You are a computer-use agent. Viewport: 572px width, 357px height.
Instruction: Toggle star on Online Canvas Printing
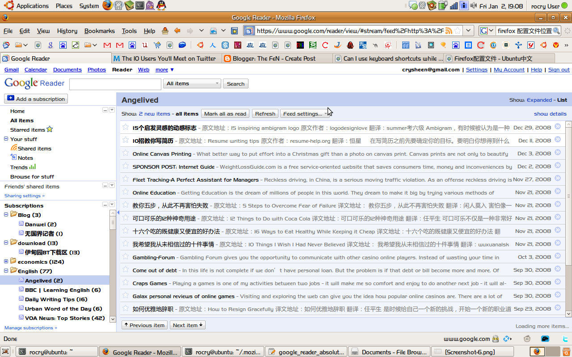[x=126, y=153]
